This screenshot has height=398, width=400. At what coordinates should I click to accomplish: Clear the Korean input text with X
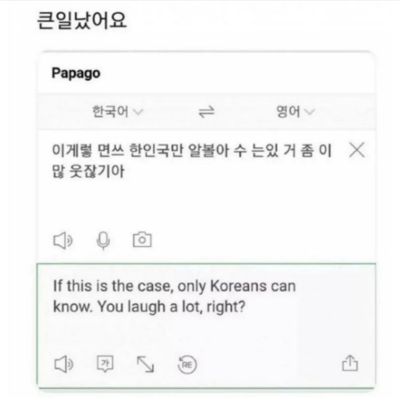(357, 150)
